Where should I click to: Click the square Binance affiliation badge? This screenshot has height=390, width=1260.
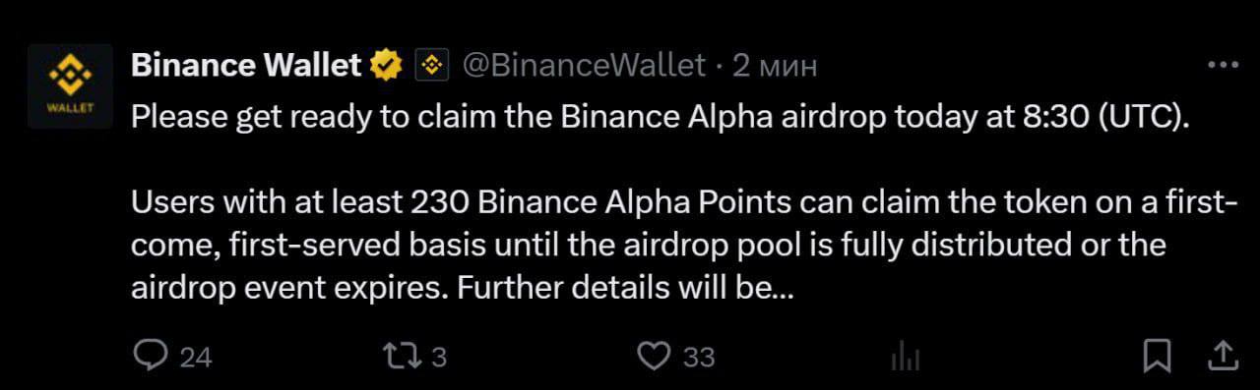click(431, 66)
